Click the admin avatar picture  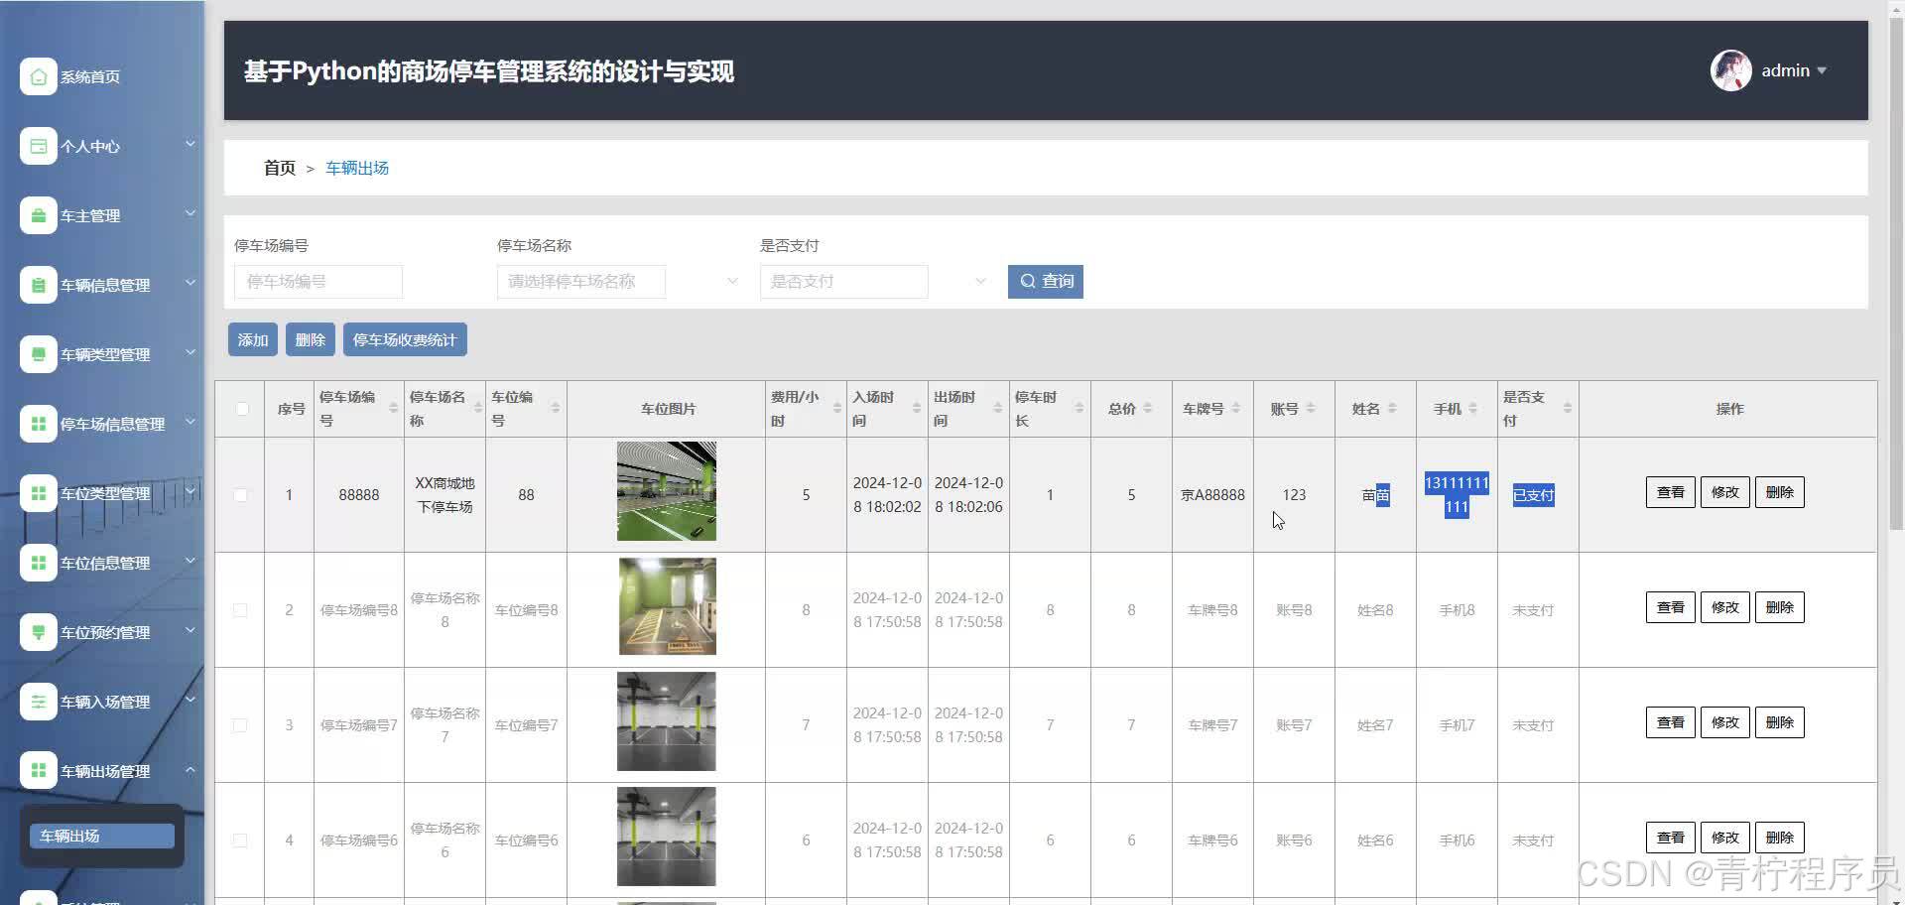1730,70
